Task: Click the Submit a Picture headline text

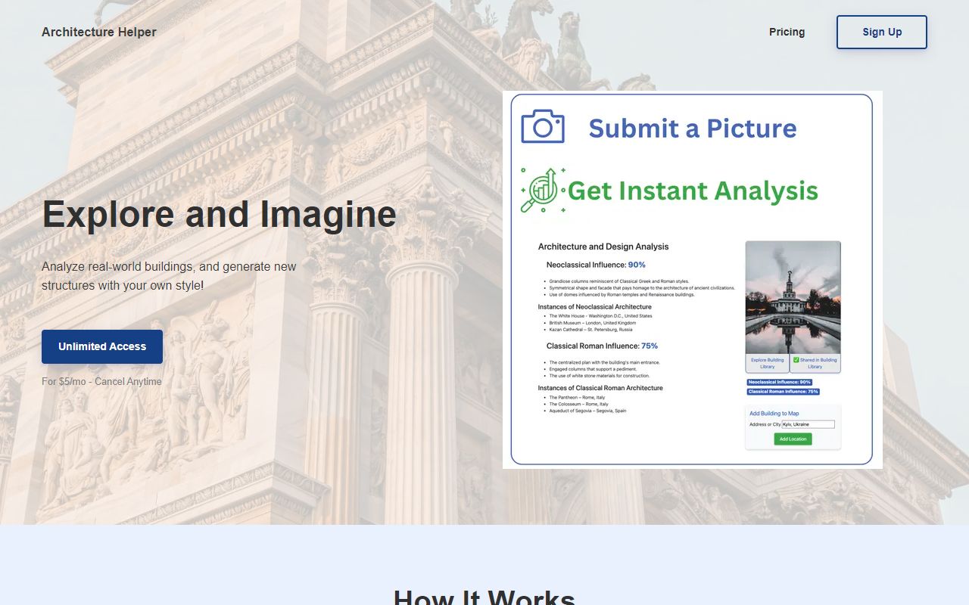Action: click(693, 129)
